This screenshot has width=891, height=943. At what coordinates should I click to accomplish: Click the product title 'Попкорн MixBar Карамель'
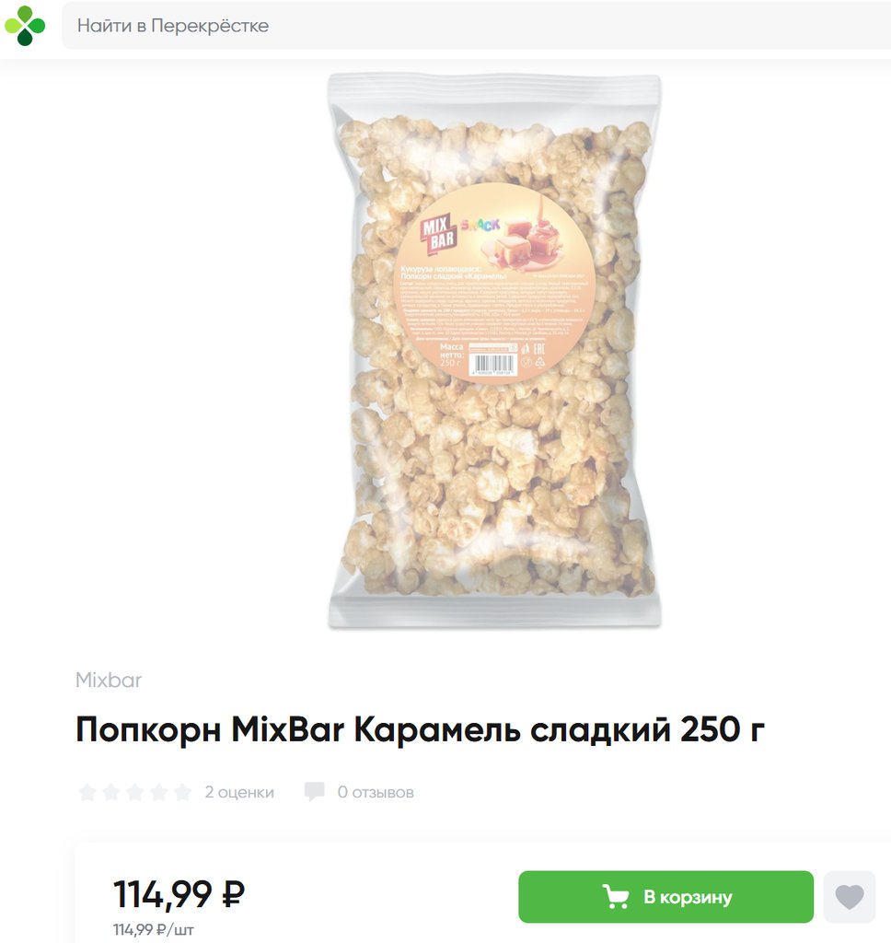point(421,729)
